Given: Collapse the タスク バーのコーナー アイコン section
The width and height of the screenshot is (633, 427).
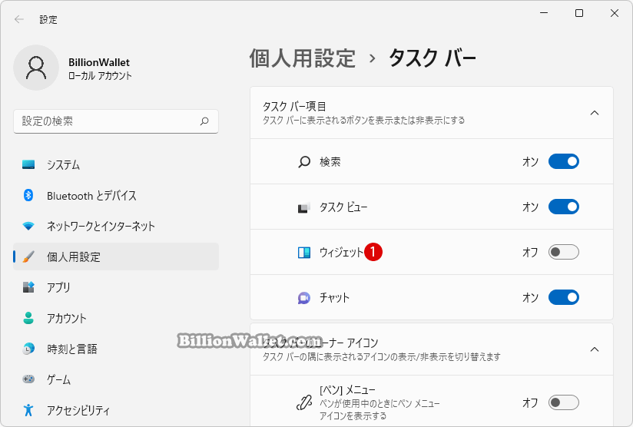Looking at the screenshot, I should 595,349.
